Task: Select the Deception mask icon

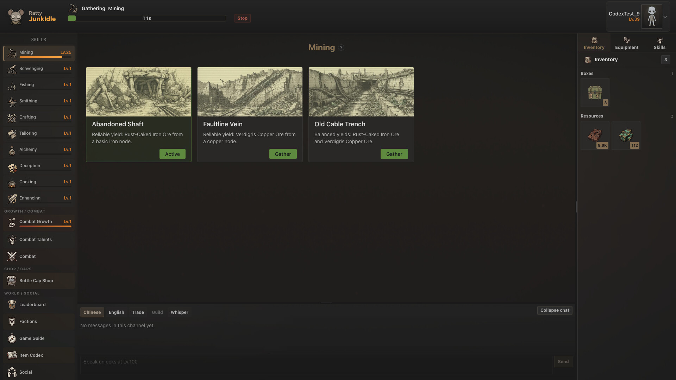Action: (x=12, y=166)
